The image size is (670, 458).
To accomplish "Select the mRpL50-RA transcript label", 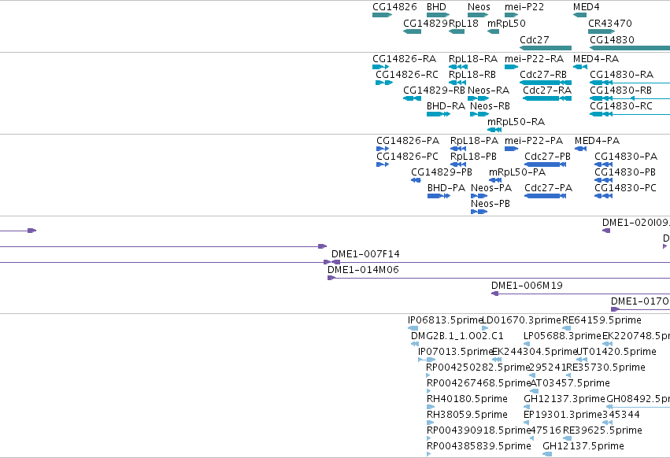I will [516, 122].
